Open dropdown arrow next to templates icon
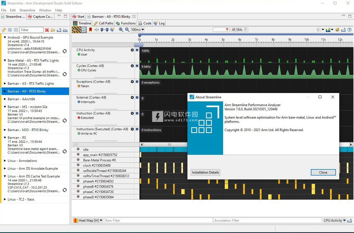 click(x=323, y=30)
